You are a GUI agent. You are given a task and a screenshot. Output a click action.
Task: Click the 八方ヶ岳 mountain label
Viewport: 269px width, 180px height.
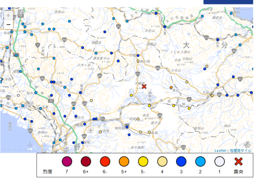point(84,65)
